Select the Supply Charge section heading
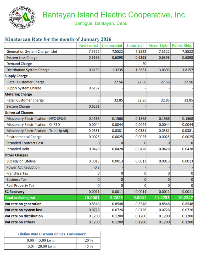This screenshot has height=268, width=207. (x=16, y=76)
